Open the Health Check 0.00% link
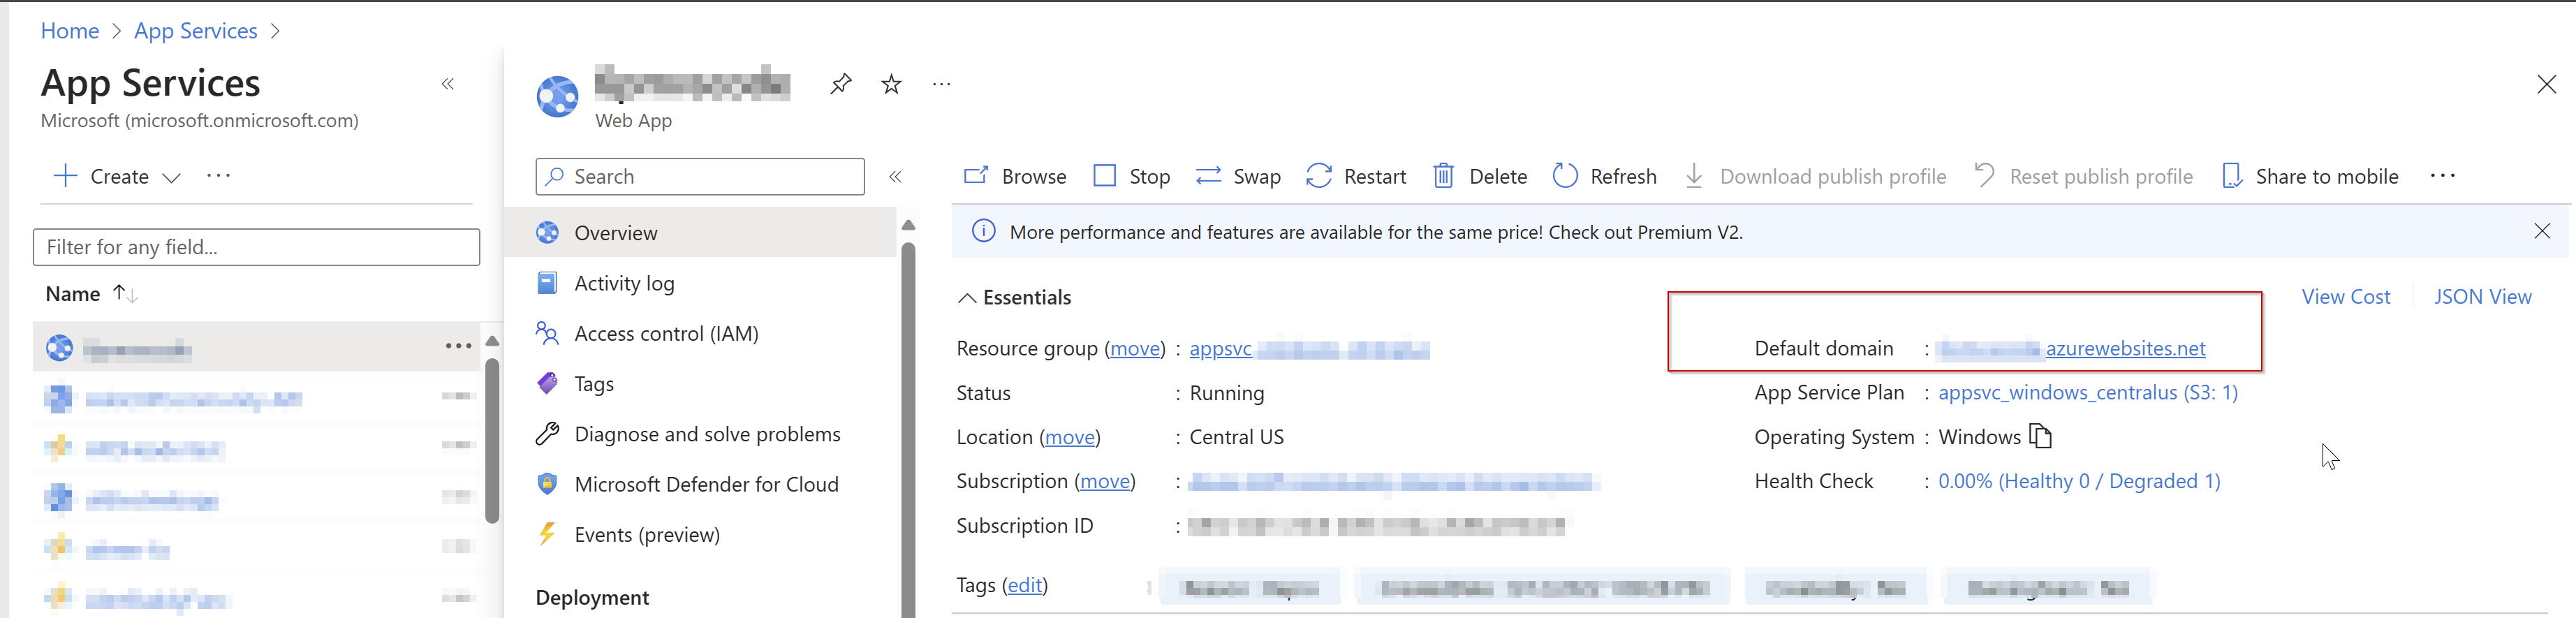Screen dimensions: 2576x618 [2079, 481]
